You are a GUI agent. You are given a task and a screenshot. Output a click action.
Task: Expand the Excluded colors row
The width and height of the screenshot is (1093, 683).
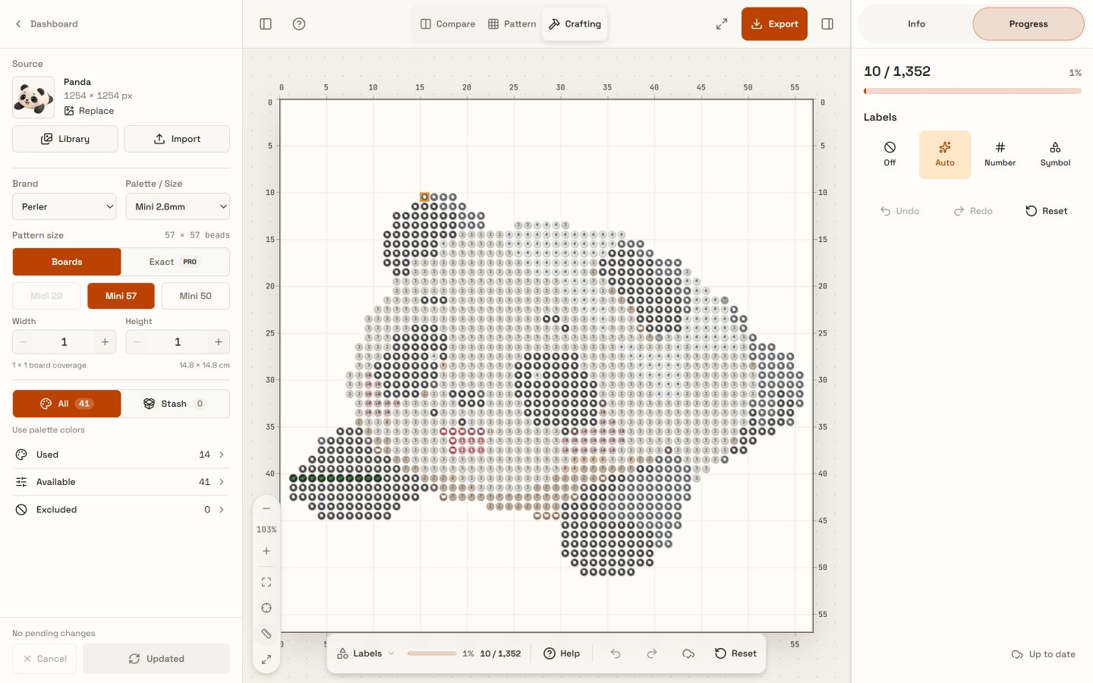click(x=121, y=510)
